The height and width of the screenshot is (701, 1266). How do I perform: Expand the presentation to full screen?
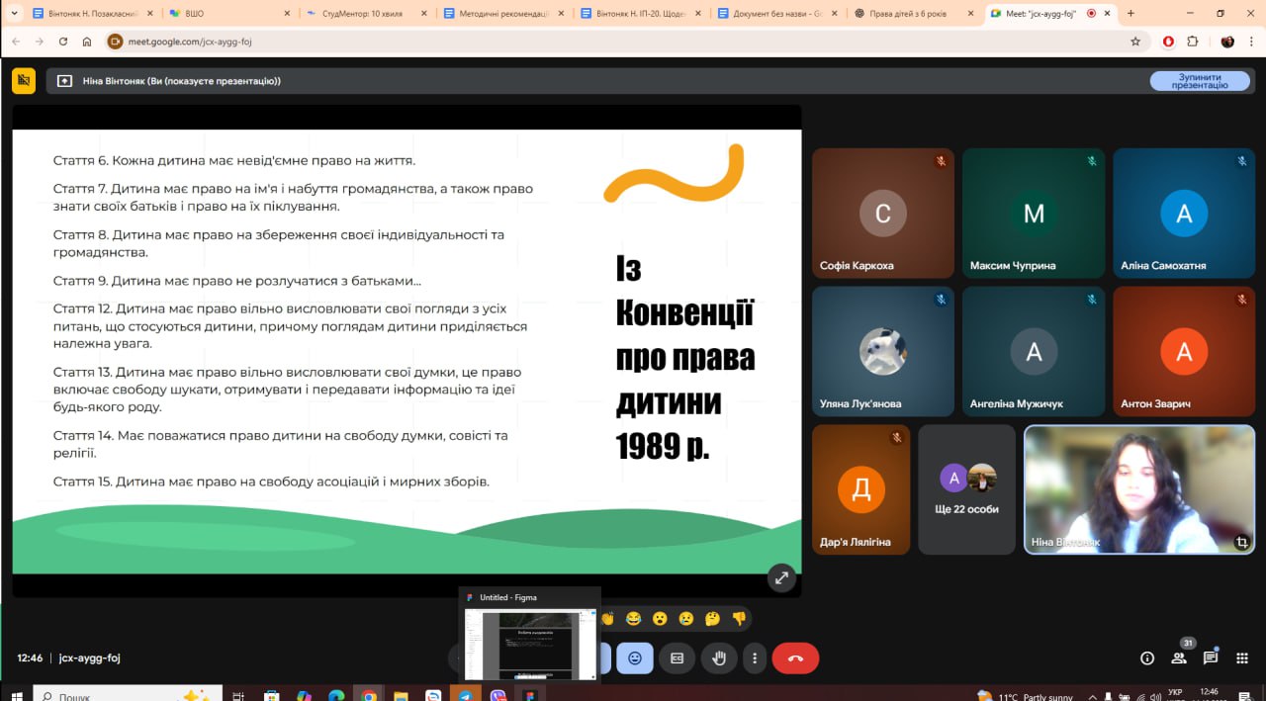point(781,578)
